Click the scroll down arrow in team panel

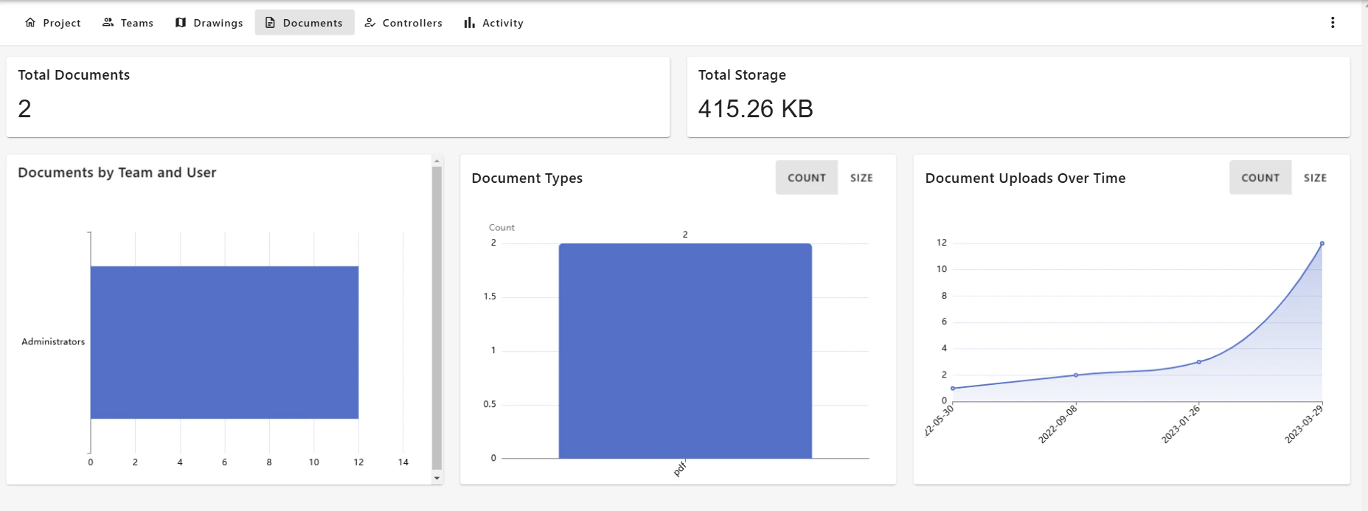pos(437,479)
